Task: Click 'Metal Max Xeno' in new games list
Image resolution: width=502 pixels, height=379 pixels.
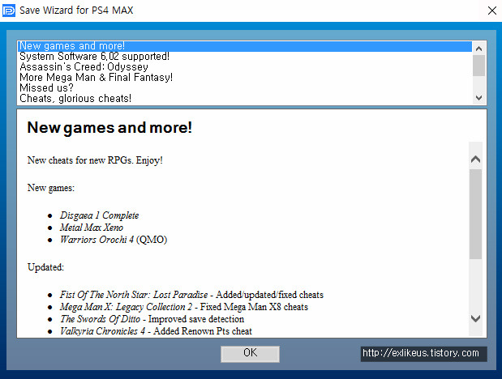Action: point(92,228)
